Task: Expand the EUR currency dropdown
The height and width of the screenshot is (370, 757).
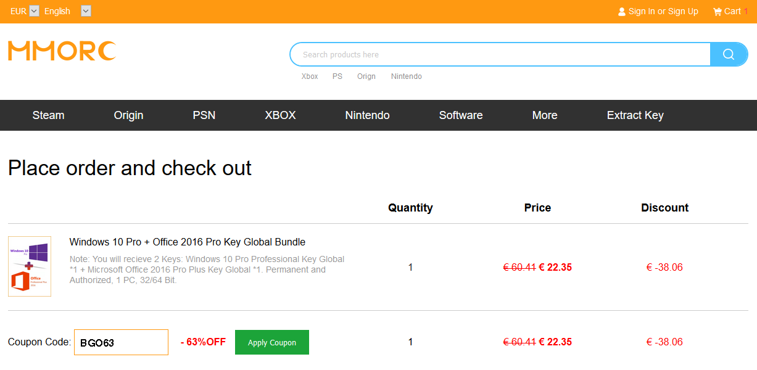Action: tap(34, 11)
